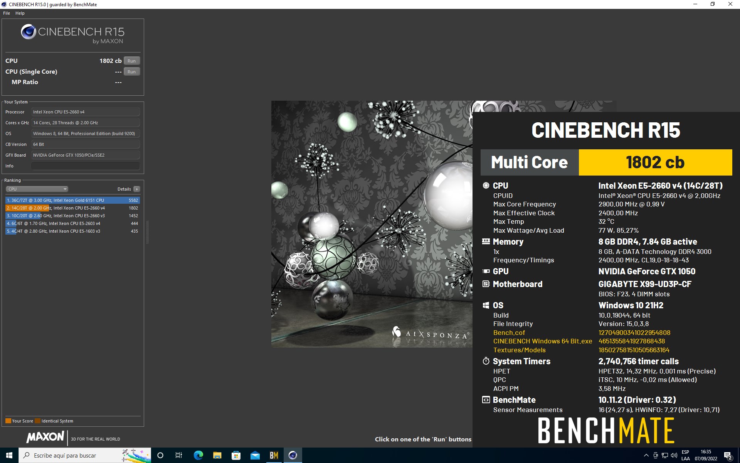The width and height of the screenshot is (740, 463).
Task: Click the GFX Board field value
Action: click(x=86, y=155)
